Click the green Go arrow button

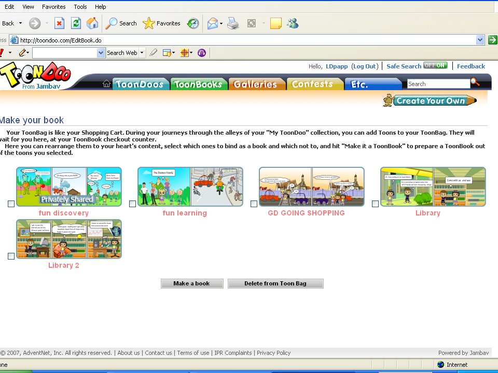(493, 40)
